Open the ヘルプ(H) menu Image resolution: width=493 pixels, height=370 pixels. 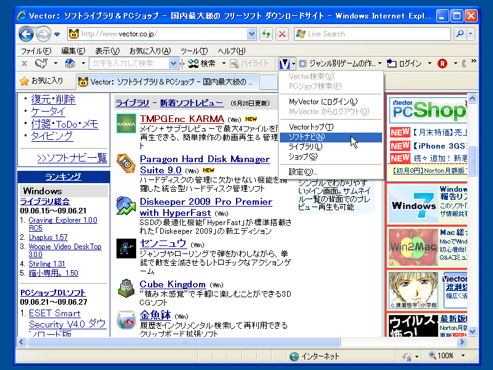coord(232,51)
